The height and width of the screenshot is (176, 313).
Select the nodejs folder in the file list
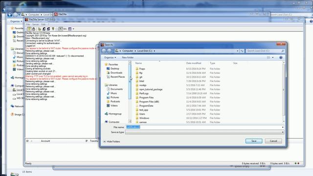(x=143, y=85)
